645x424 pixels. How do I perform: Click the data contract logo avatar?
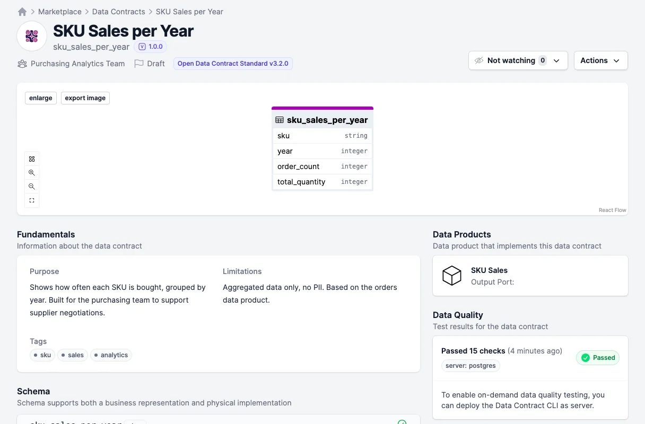pyautogui.click(x=32, y=36)
